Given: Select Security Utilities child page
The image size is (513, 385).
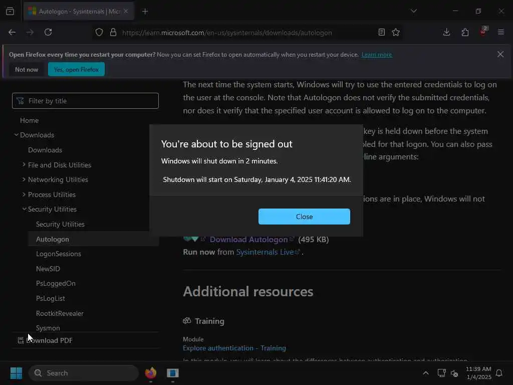Looking at the screenshot, I should [x=60, y=224].
